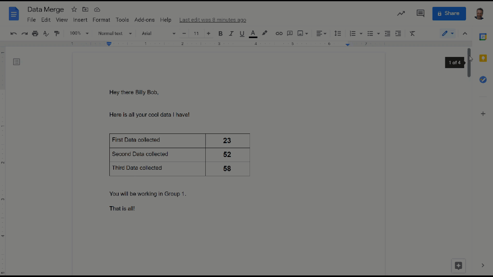Open the Insert menu
The image size is (493, 277).
coord(80,20)
